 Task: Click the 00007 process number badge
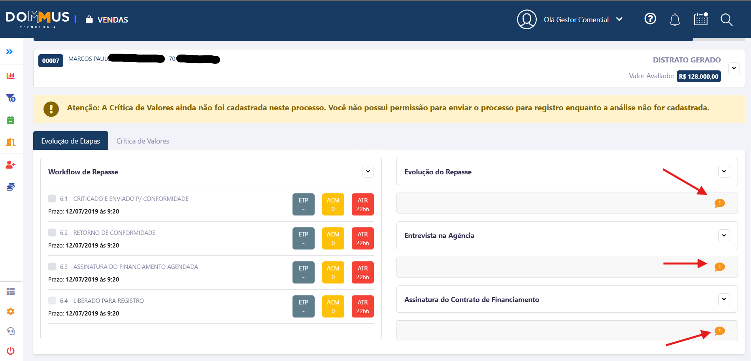pyautogui.click(x=51, y=61)
